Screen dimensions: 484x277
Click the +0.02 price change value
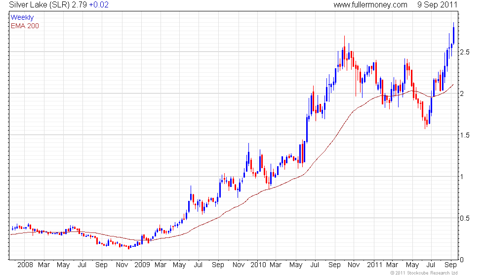point(99,5)
